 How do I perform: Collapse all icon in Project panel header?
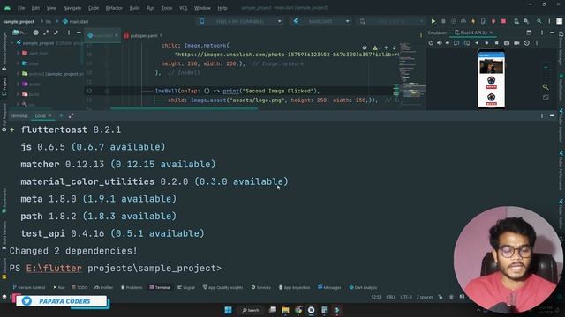coord(56,33)
